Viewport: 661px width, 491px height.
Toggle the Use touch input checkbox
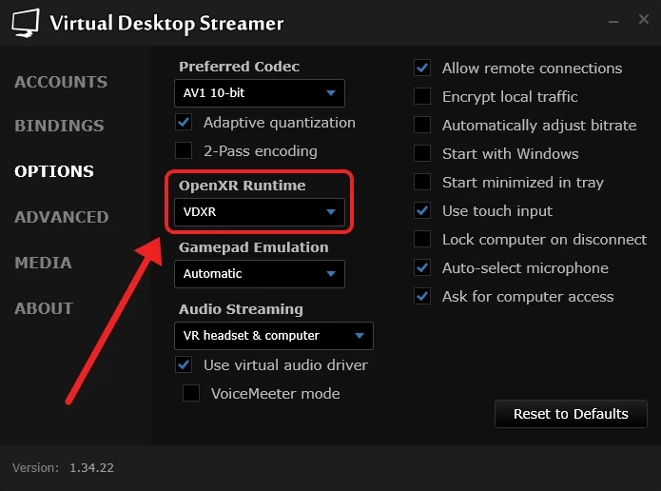pyautogui.click(x=422, y=210)
